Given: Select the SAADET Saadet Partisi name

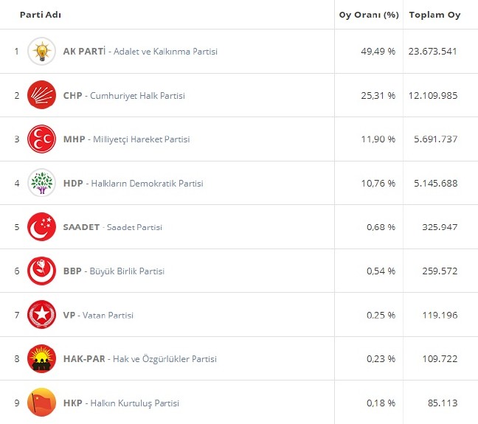Looking at the screenshot, I should pyautogui.click(x=113, y=227).
